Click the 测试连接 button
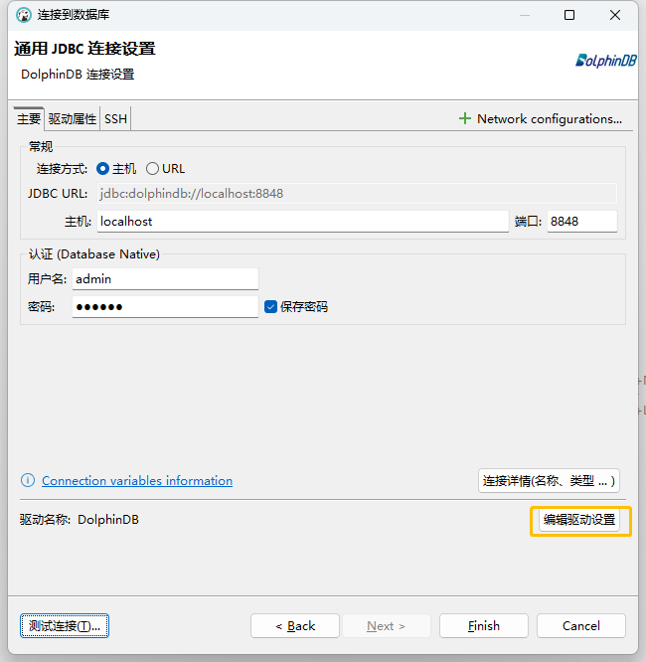 [x=65, y=626]
